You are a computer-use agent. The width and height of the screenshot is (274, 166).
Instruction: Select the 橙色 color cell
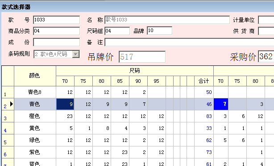point(35,116)
